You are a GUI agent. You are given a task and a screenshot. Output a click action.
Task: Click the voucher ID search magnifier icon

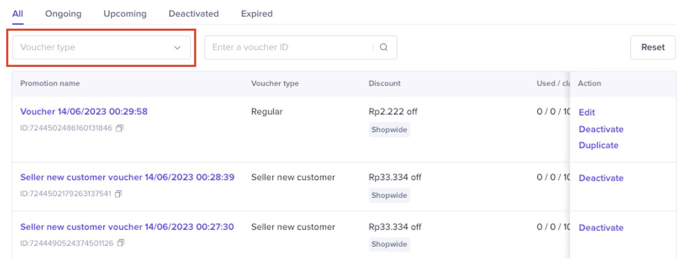384,48
